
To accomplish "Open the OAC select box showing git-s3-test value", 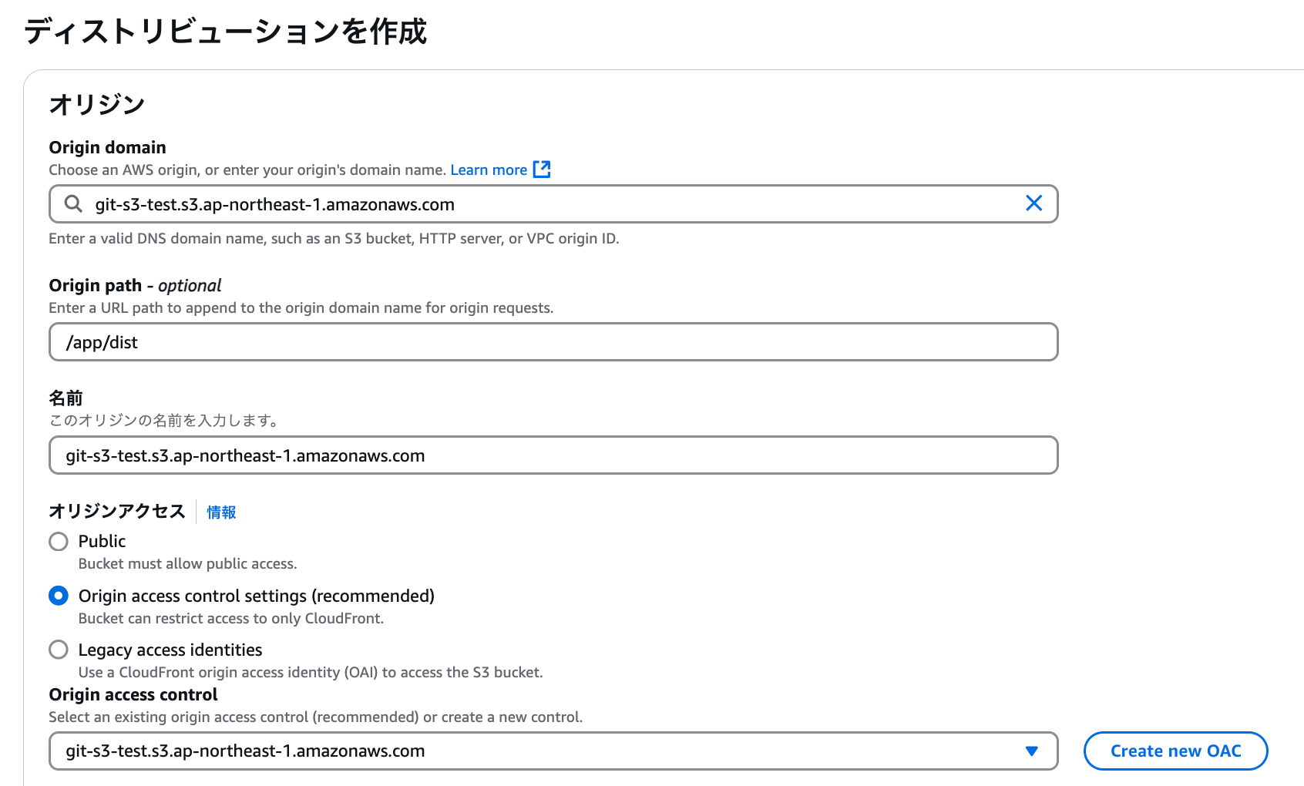I will [539, 751].
